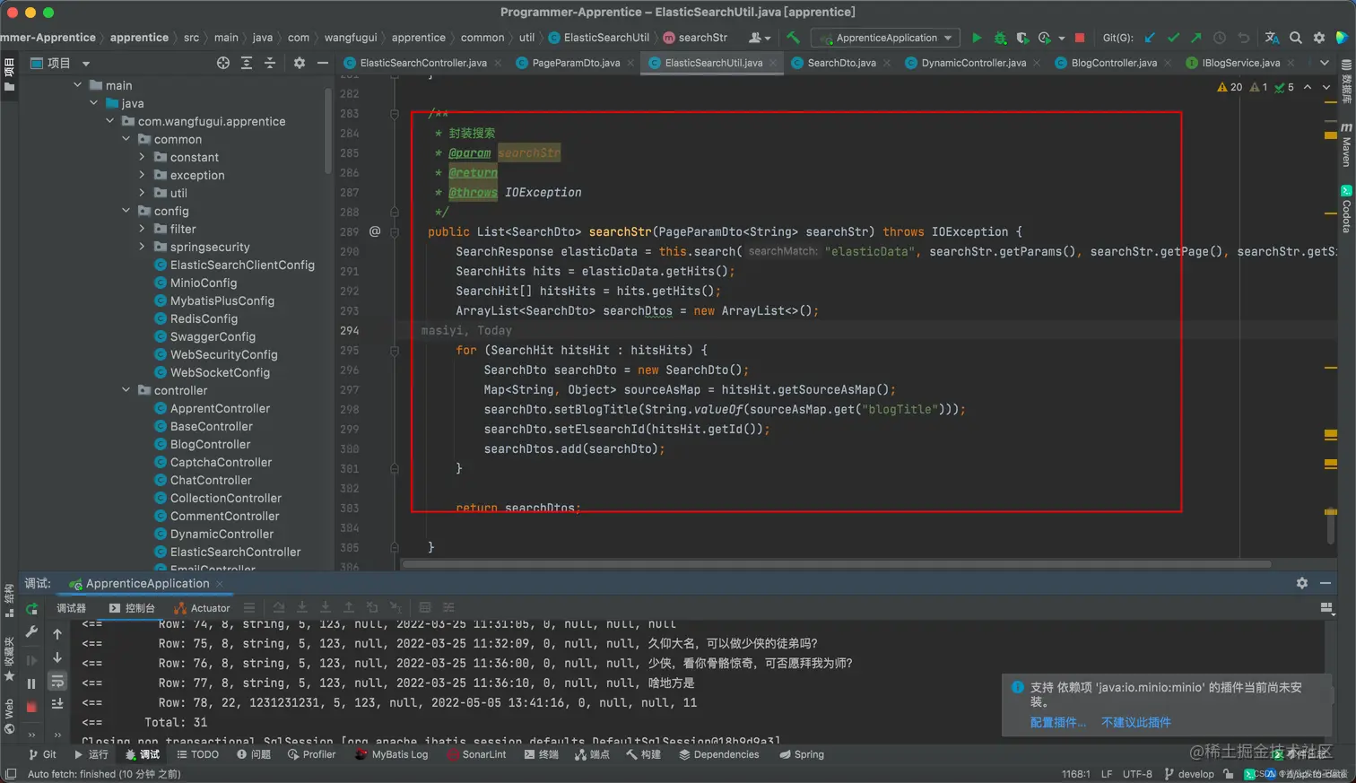Image resolution: width=1356 pixels, height=783 pixels.
Task: Click Git rollback undo arrow
Action: point(1244,38)
